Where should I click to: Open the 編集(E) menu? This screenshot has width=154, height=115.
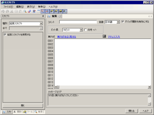click(x=20, y=7)
